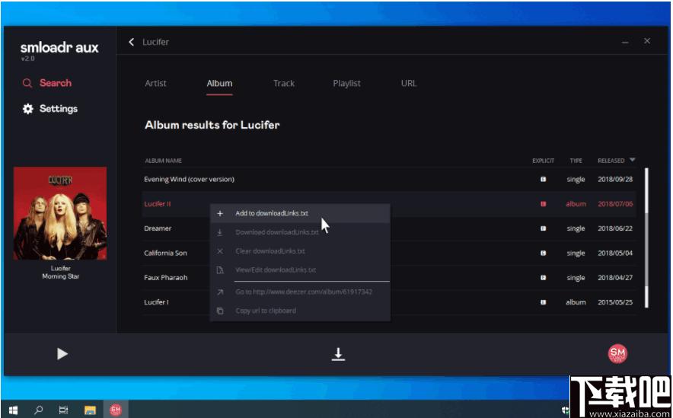The image size is (673, 418).
Task: Switch to the Track tab
Action: 284,83
